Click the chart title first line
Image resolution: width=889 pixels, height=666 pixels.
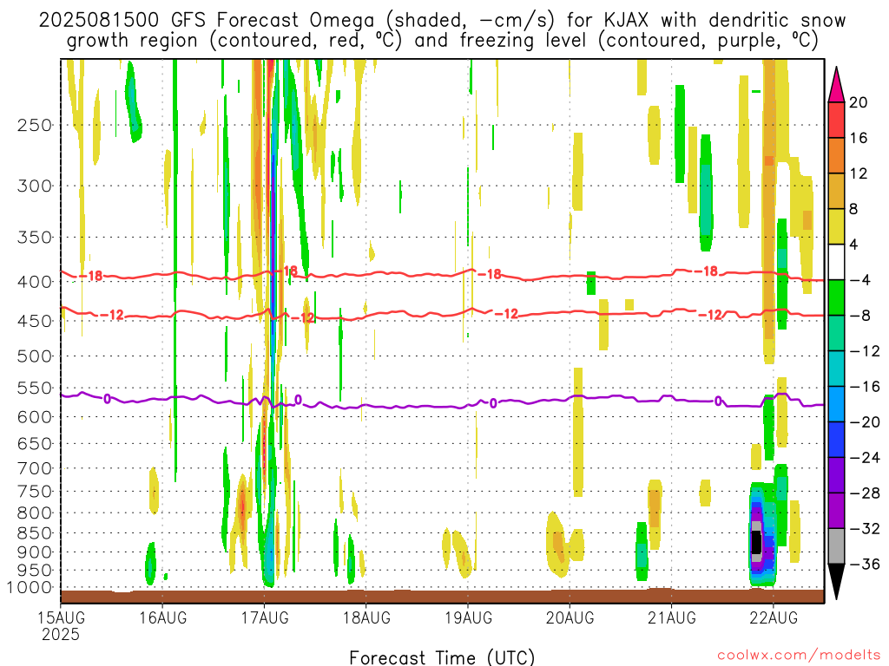(442, 21)
